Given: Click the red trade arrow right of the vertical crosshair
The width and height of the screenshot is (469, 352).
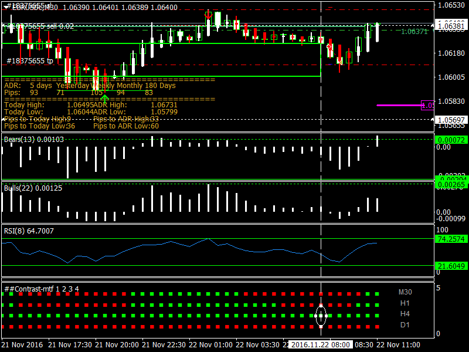Looking at the screenshot, I should point(329,47).
